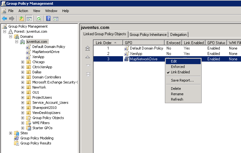Click the Forest juventus.com triangle icon
The height and width of the screenshot is (153, 241).
point(10,31)
